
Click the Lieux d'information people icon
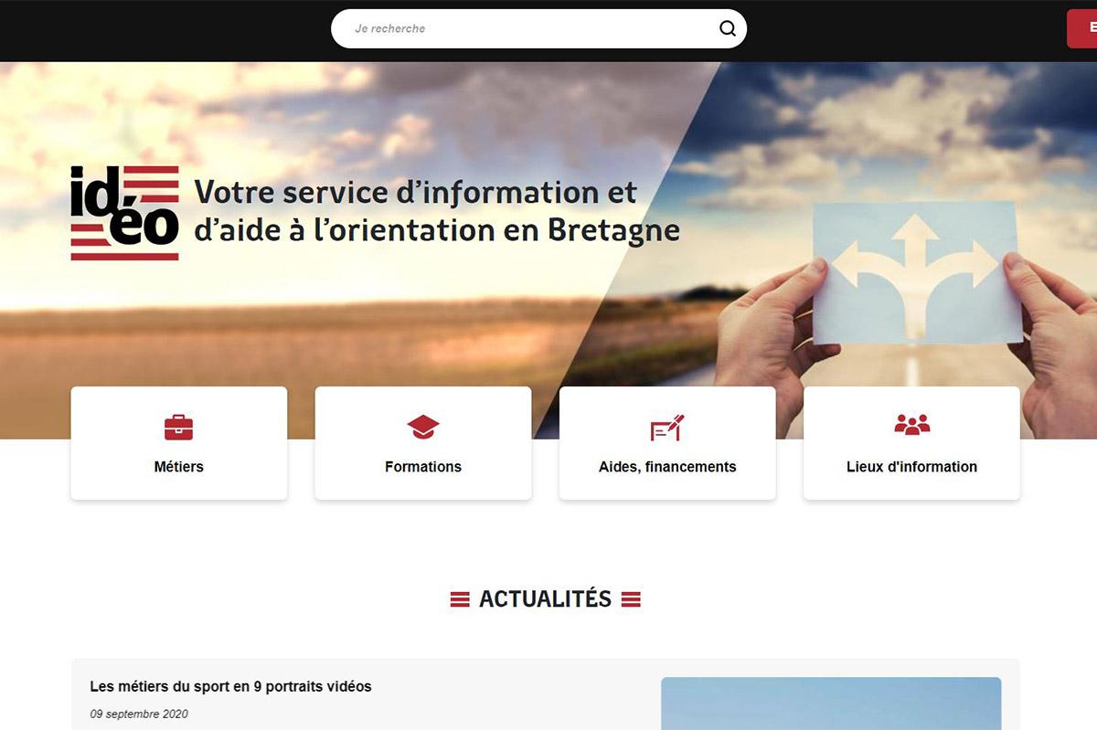click(x=911, y=425)
